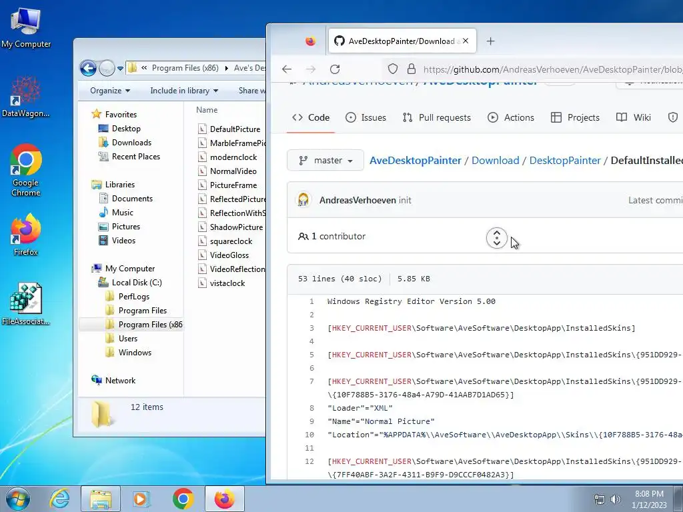Click the volume speaker tray icon
The height and width of the screenshot is (512, 683).
[x=615, y=499]
